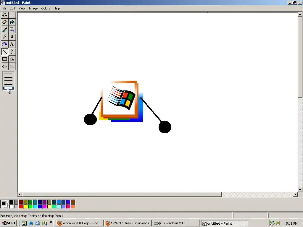Activate the Airbrush tool
This screenshot has width=303, height=227.
5,44
